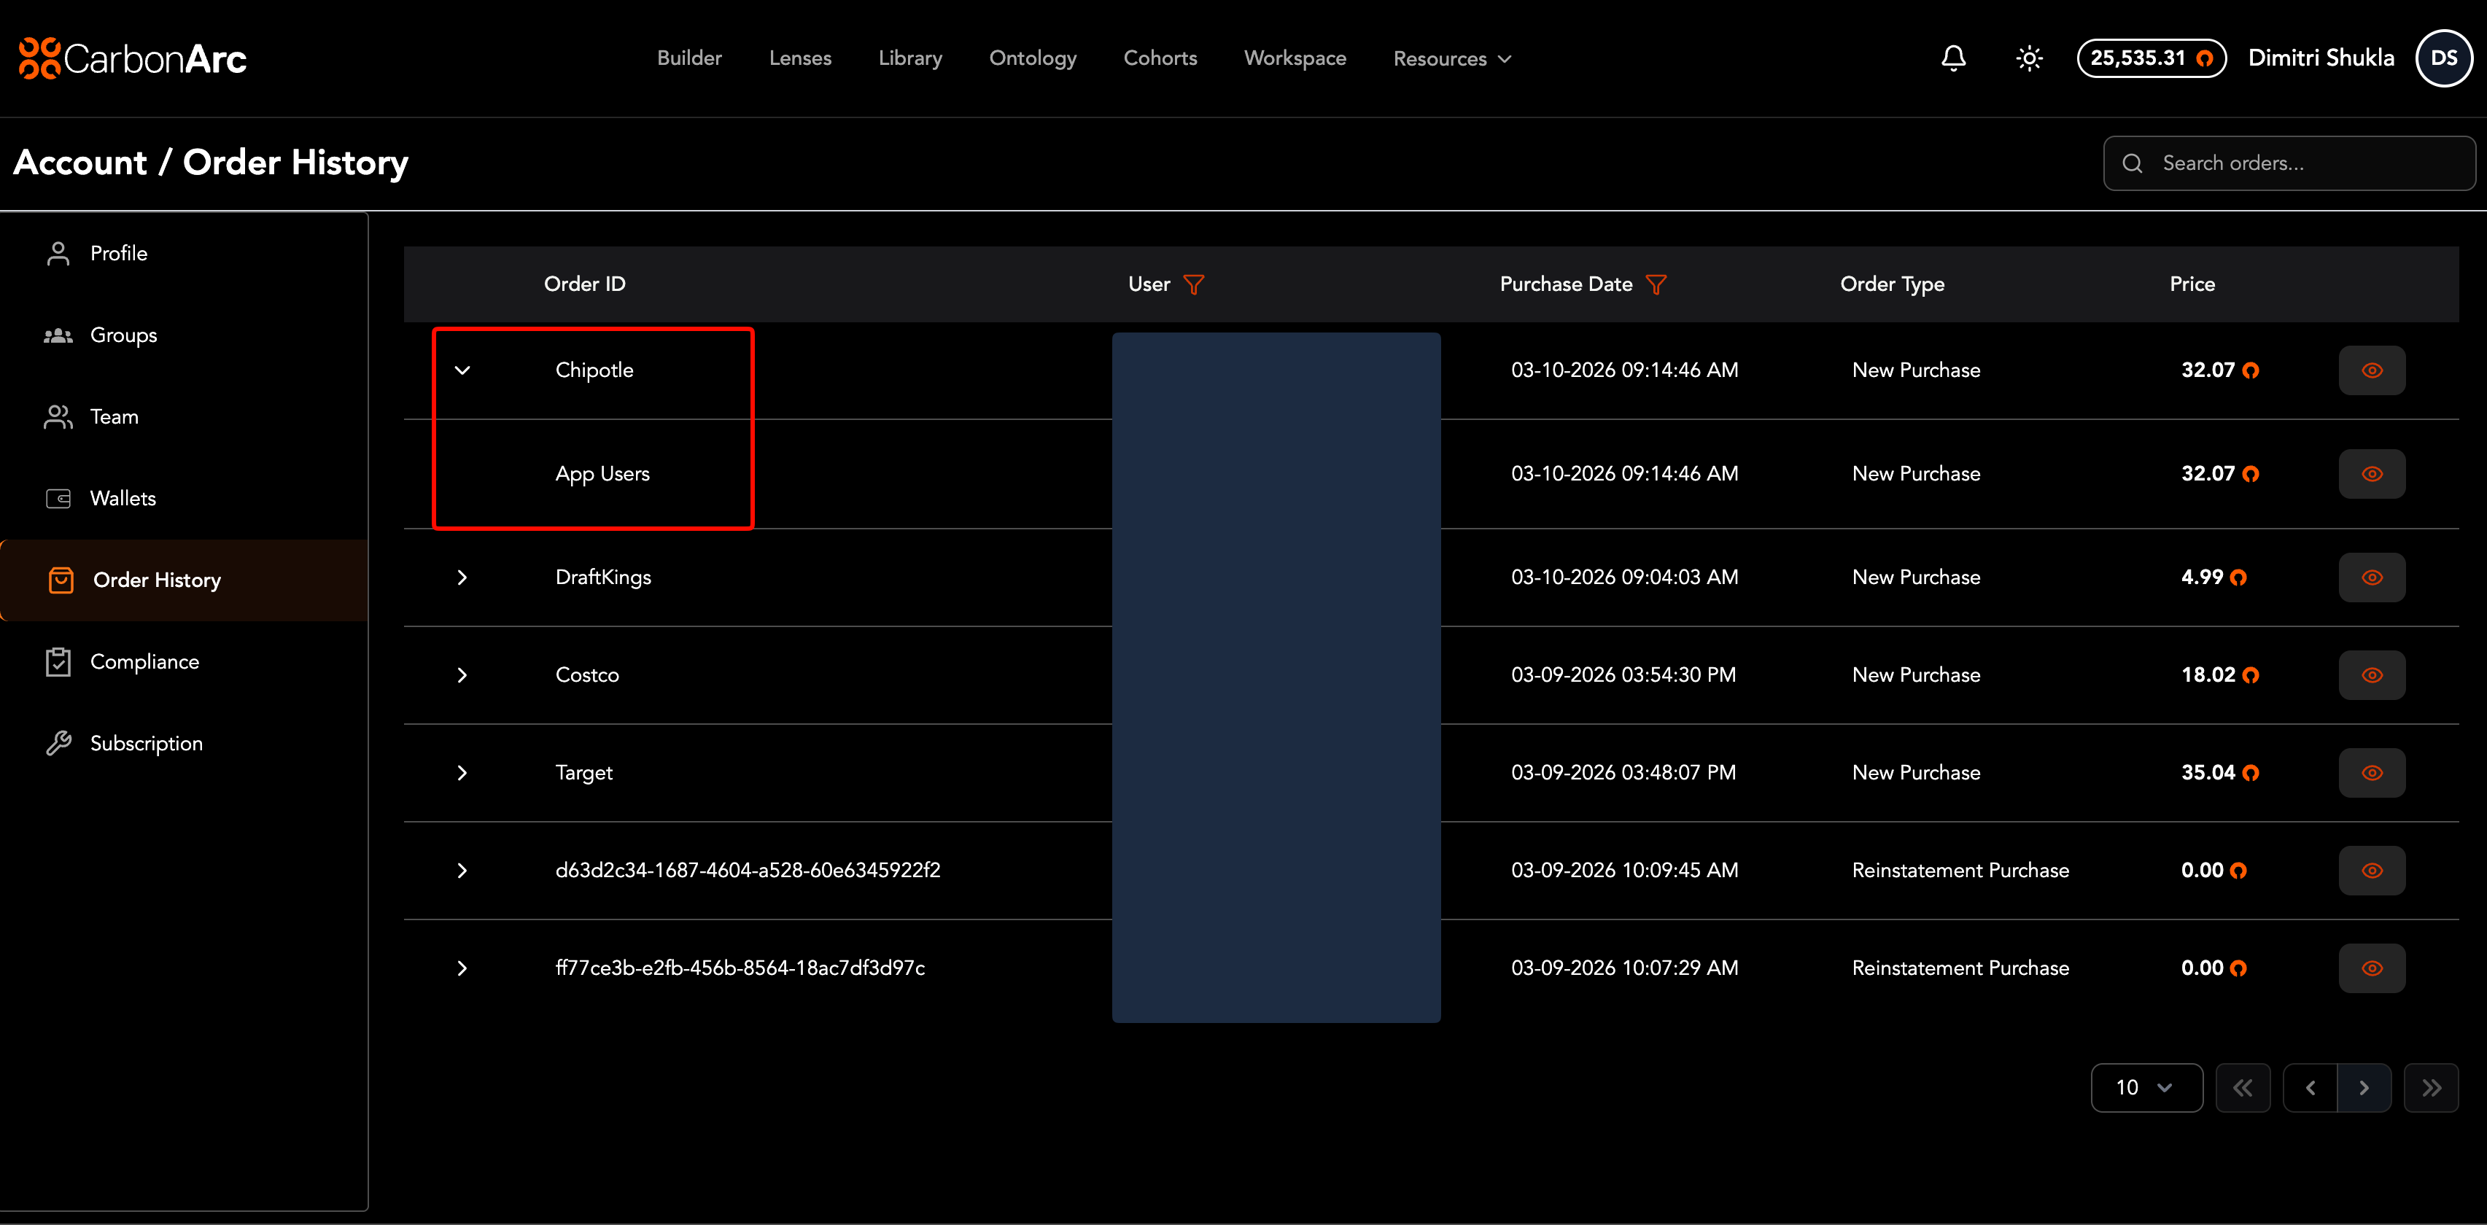Filter by Purchase Date funnel icon
Image resolution: width=2487 pixels, height=1225 pixels.
click(1657, 285)
